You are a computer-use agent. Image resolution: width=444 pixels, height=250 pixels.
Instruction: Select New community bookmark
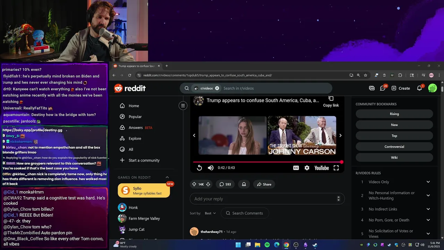coord(394,125)
